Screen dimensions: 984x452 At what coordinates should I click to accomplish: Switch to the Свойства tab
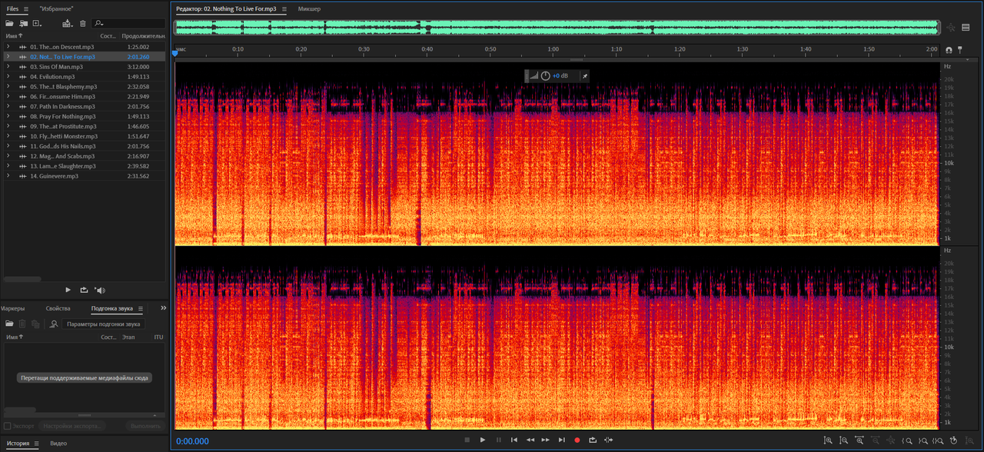(x=58, y=308)
